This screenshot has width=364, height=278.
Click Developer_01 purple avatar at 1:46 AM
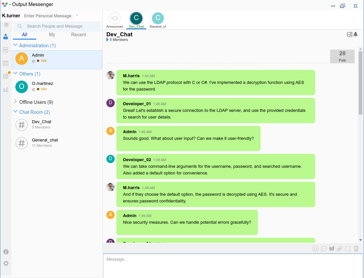110,103
